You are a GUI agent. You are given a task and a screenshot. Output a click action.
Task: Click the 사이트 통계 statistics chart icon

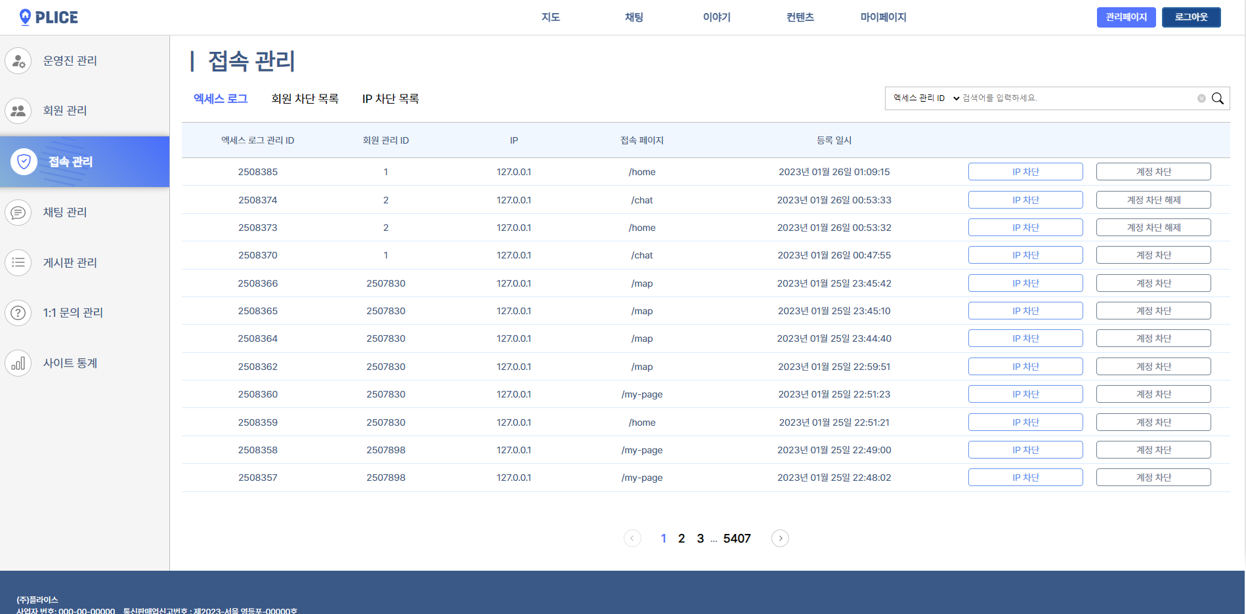[18, 363]
